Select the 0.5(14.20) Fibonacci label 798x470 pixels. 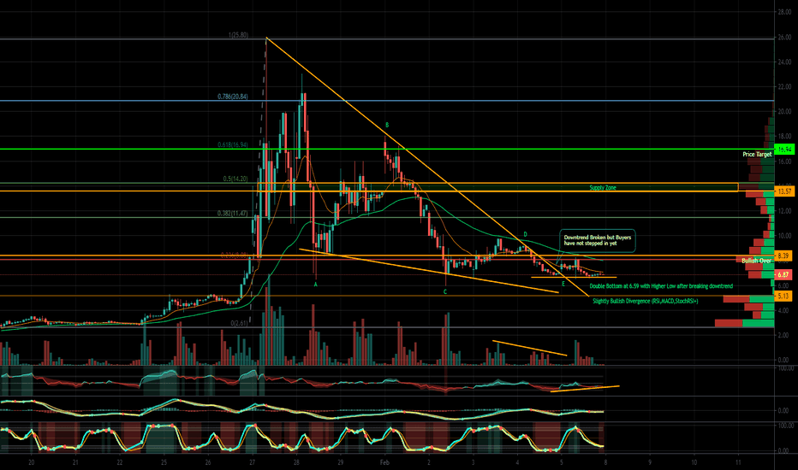point(235,179)
